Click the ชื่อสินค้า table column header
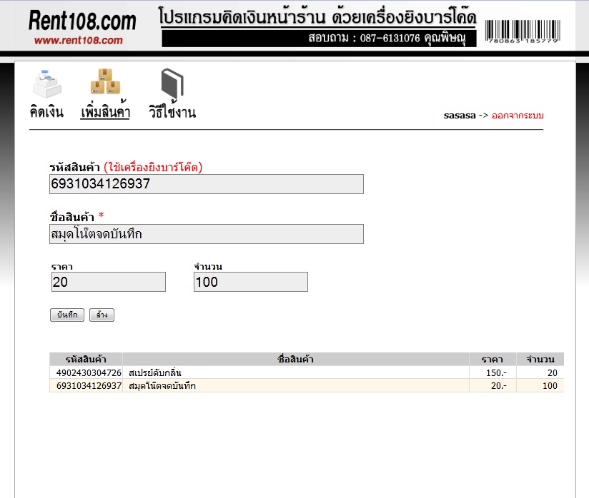The width and height of the screenshot is (589, 498). pyautogui.click(x=295, y=359)
